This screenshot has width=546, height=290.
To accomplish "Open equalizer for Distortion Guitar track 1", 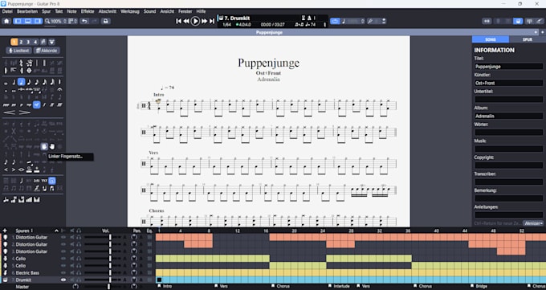I will click(x=149, y=237).
